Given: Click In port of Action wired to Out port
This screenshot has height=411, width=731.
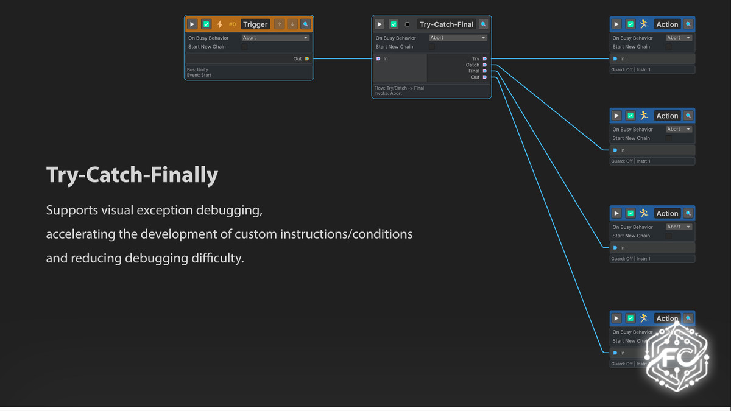Looking at the screenshot, I should (615, 353).
